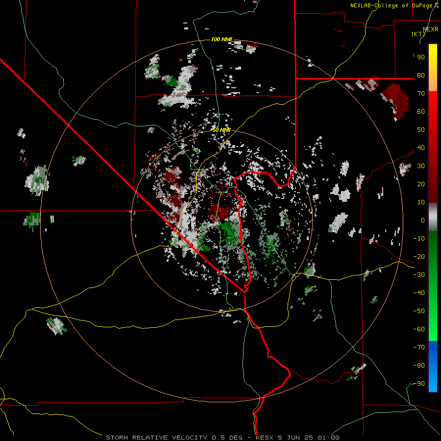Click the positive 30 scale value
This screenshot has width=441, height=441.
point(421,166)
